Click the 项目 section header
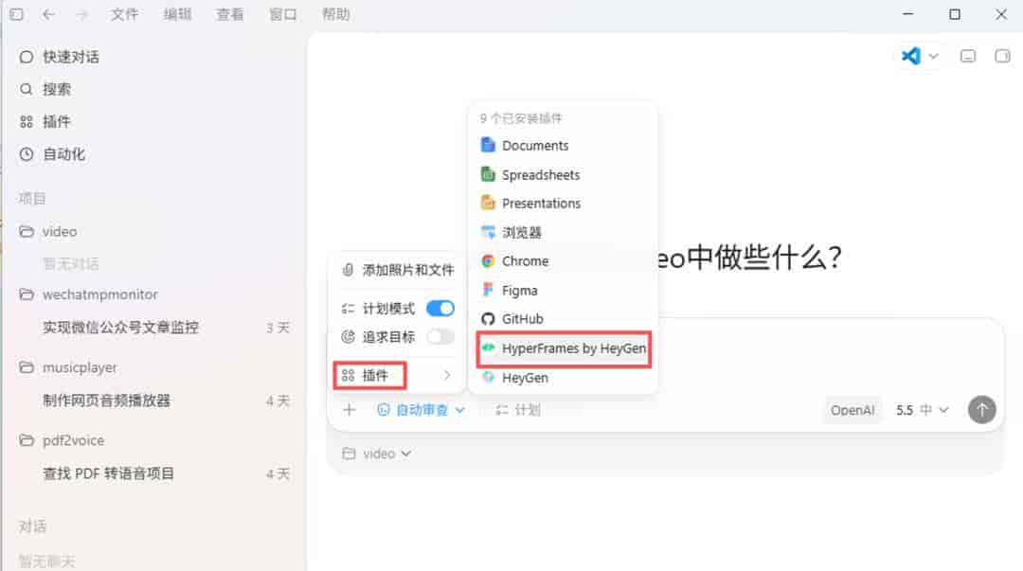 point(32,198)
